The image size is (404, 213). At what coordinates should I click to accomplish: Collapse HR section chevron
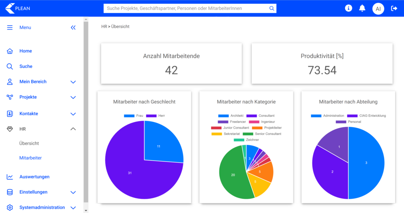point(73,129)
